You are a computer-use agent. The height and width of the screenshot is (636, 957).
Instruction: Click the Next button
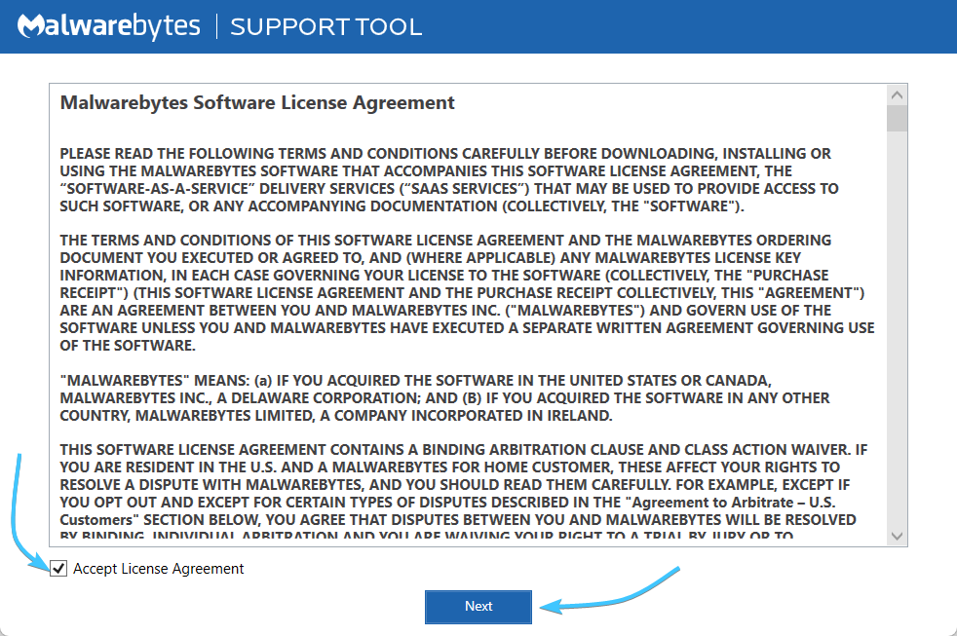click(478, 607)
